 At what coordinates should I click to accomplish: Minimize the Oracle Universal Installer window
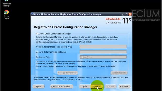pyautogui.click(x=123, y=14)
